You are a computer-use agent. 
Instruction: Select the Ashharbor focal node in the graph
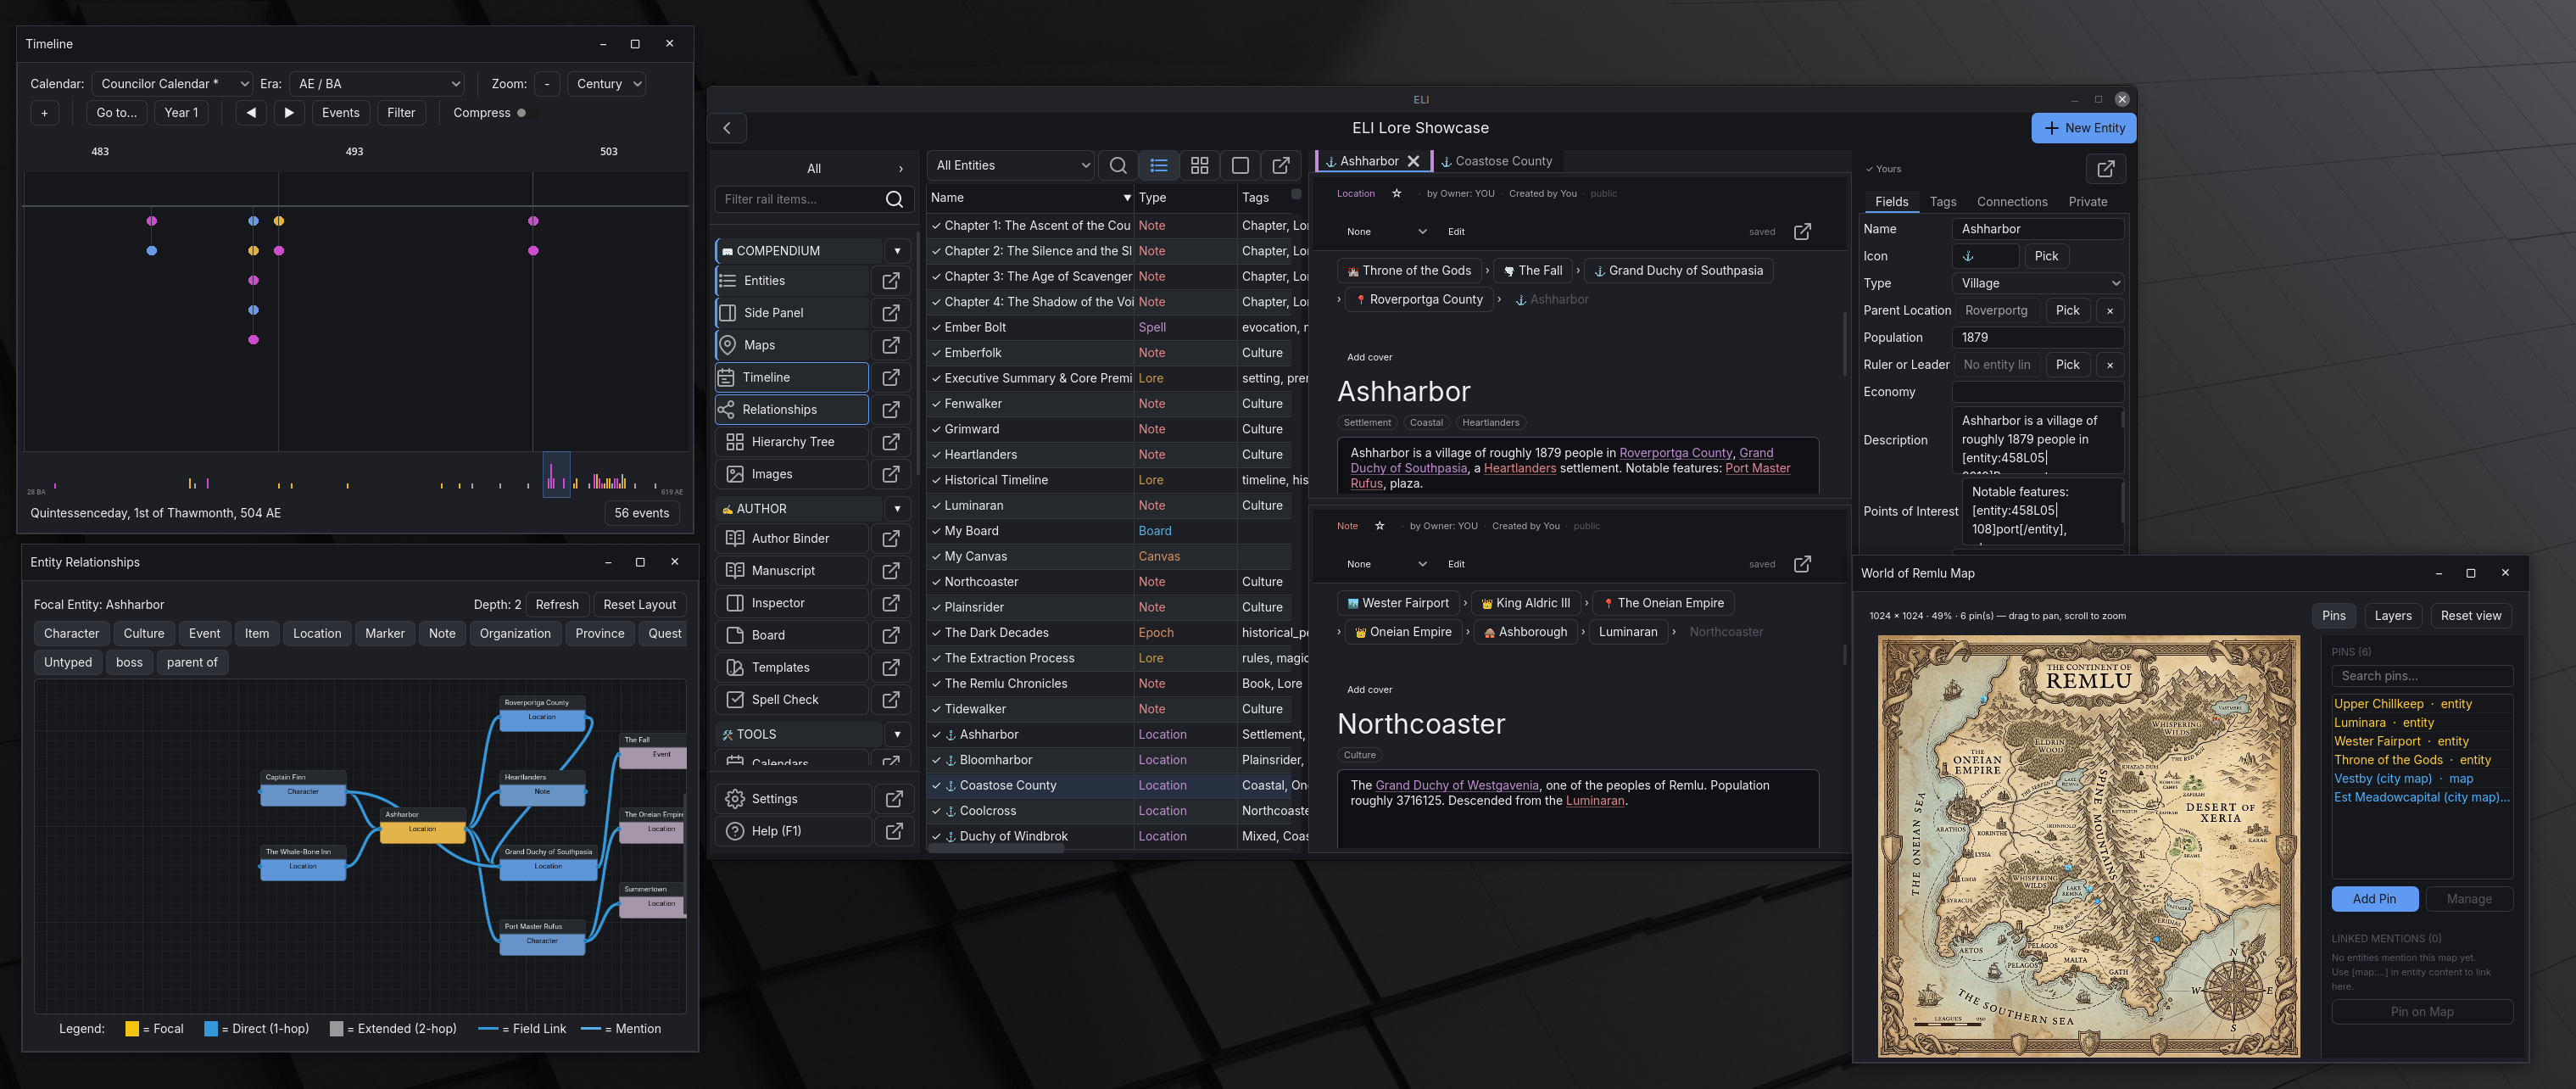click(x=423, y=827)
